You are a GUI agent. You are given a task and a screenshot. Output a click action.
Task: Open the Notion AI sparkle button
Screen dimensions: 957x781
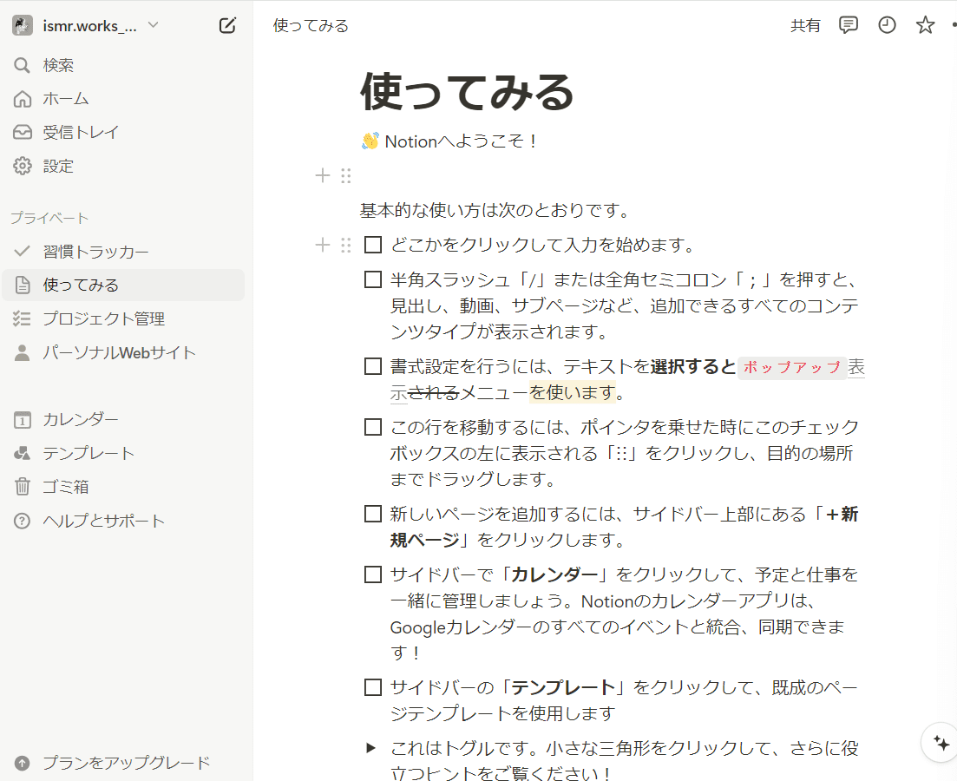[941, 743]
